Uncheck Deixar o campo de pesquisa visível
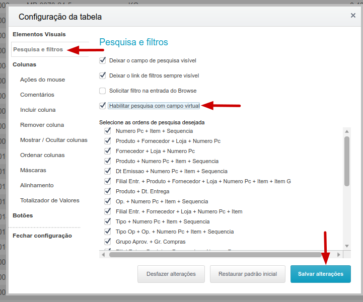Viewport: 363px width, 302px height. coord(103,60)
